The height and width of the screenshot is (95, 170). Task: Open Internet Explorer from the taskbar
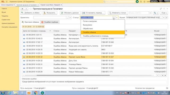coord(10,93)
